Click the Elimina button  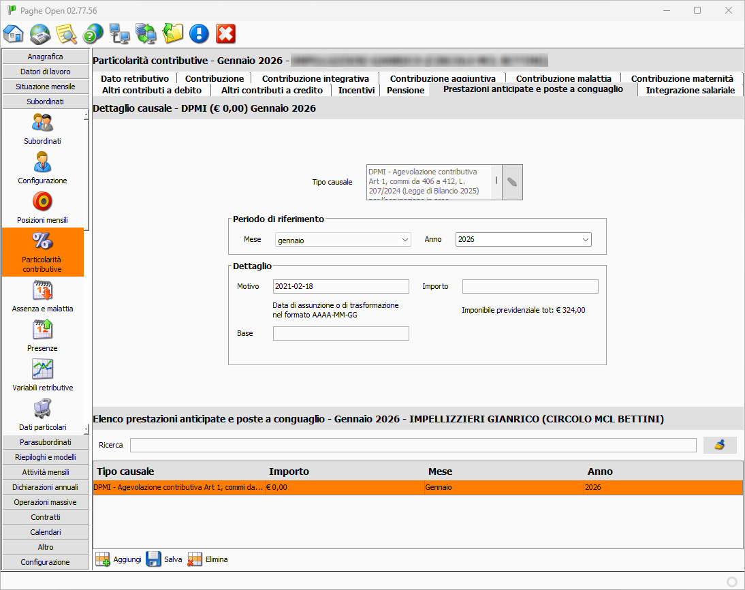click(x=208, y=559)
